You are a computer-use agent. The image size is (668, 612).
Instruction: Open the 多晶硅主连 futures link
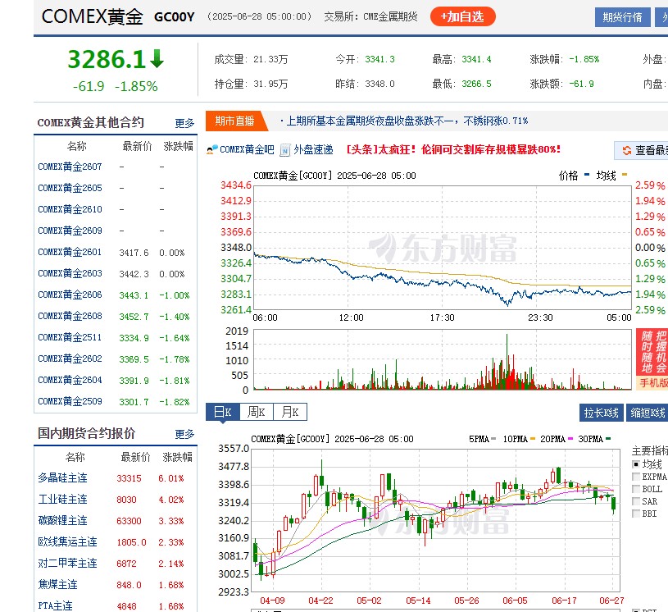pyautogui.click(x=62, y=478)
